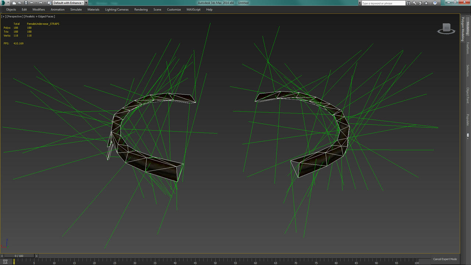The width and height of the screenshot is (471, 265).
Task: Open the Customize menu
Action: [x=174, y=10]
